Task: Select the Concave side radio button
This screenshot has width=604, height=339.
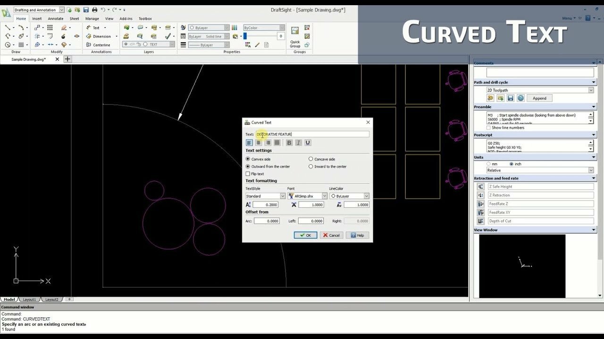Action: (310, 159)
